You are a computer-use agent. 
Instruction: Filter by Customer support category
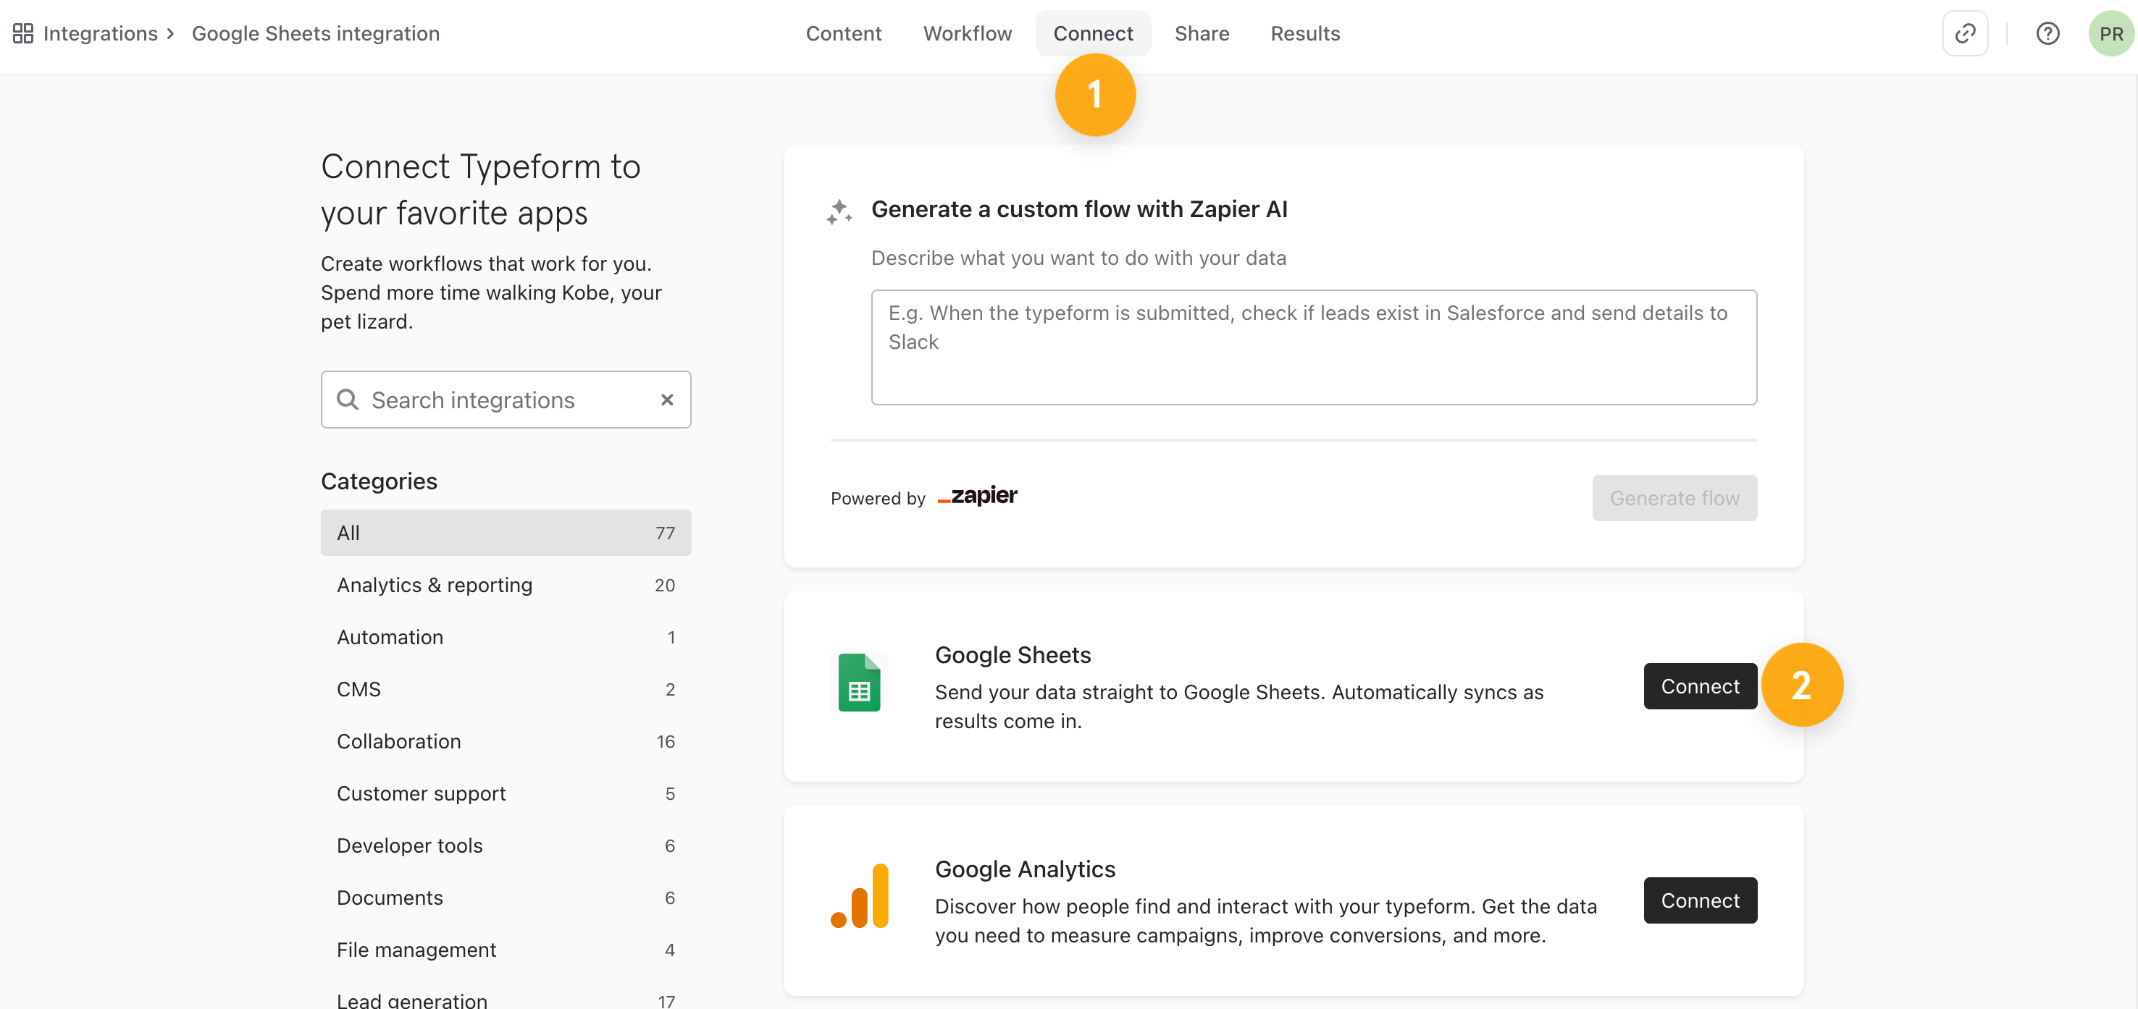coord(506,793)
